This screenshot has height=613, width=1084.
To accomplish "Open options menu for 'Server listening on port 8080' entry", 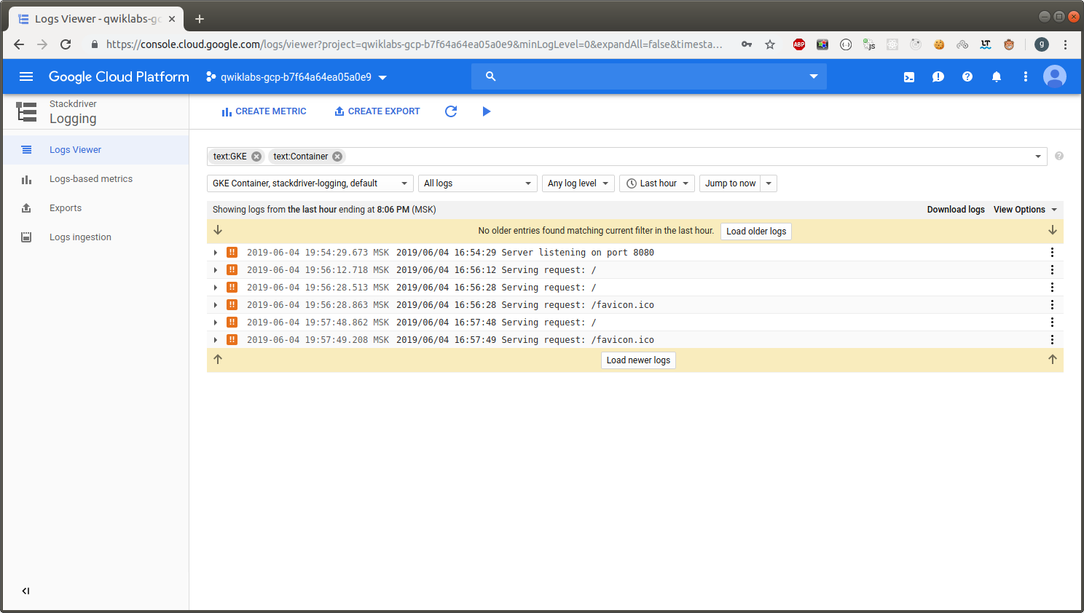I will [1052, 253].
